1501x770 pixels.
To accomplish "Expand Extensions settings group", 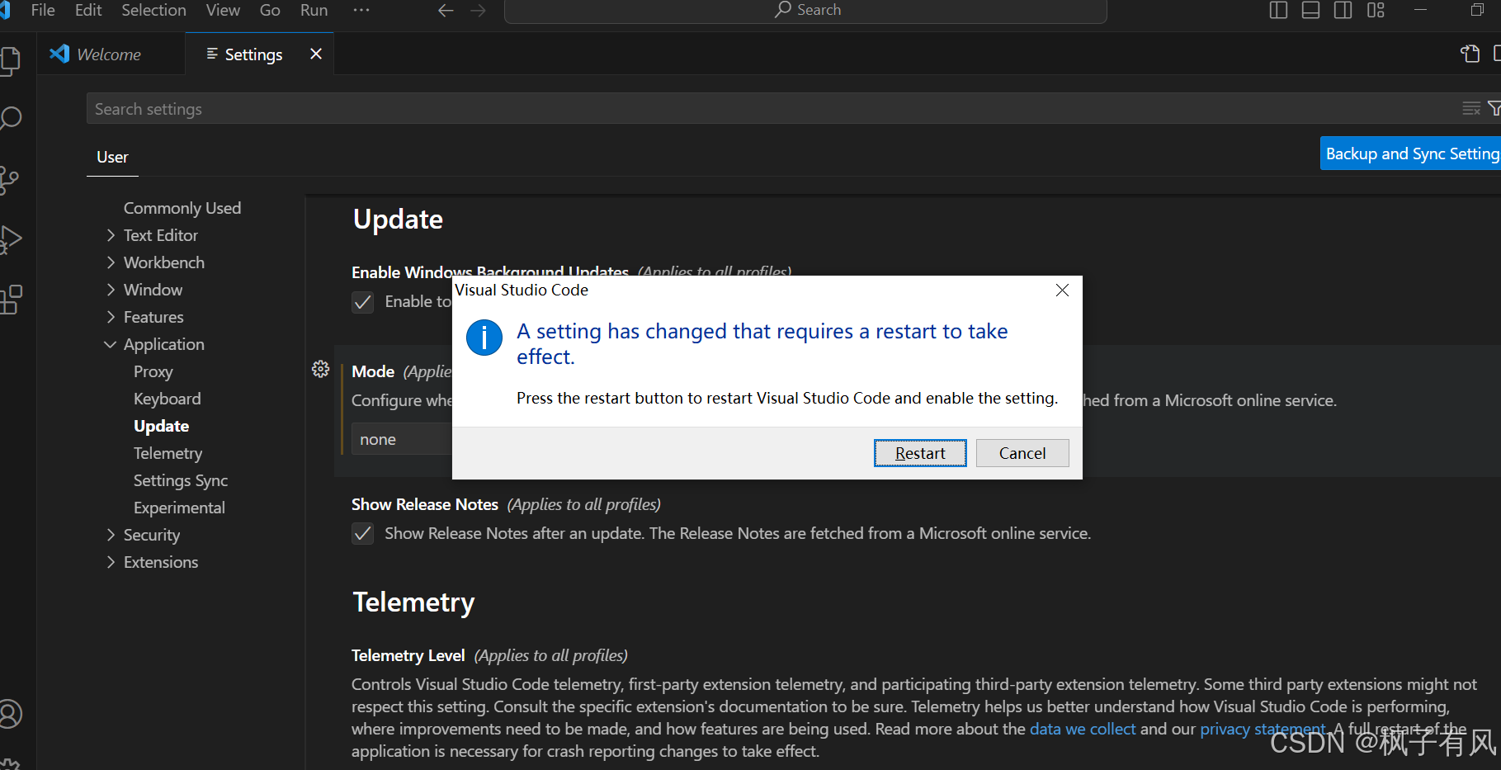I will coord(111,562).
